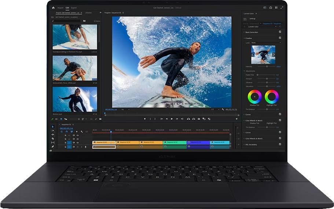Open the Lumetri Settings tab
Screen dimensions: 334x209
click(252, 19)
